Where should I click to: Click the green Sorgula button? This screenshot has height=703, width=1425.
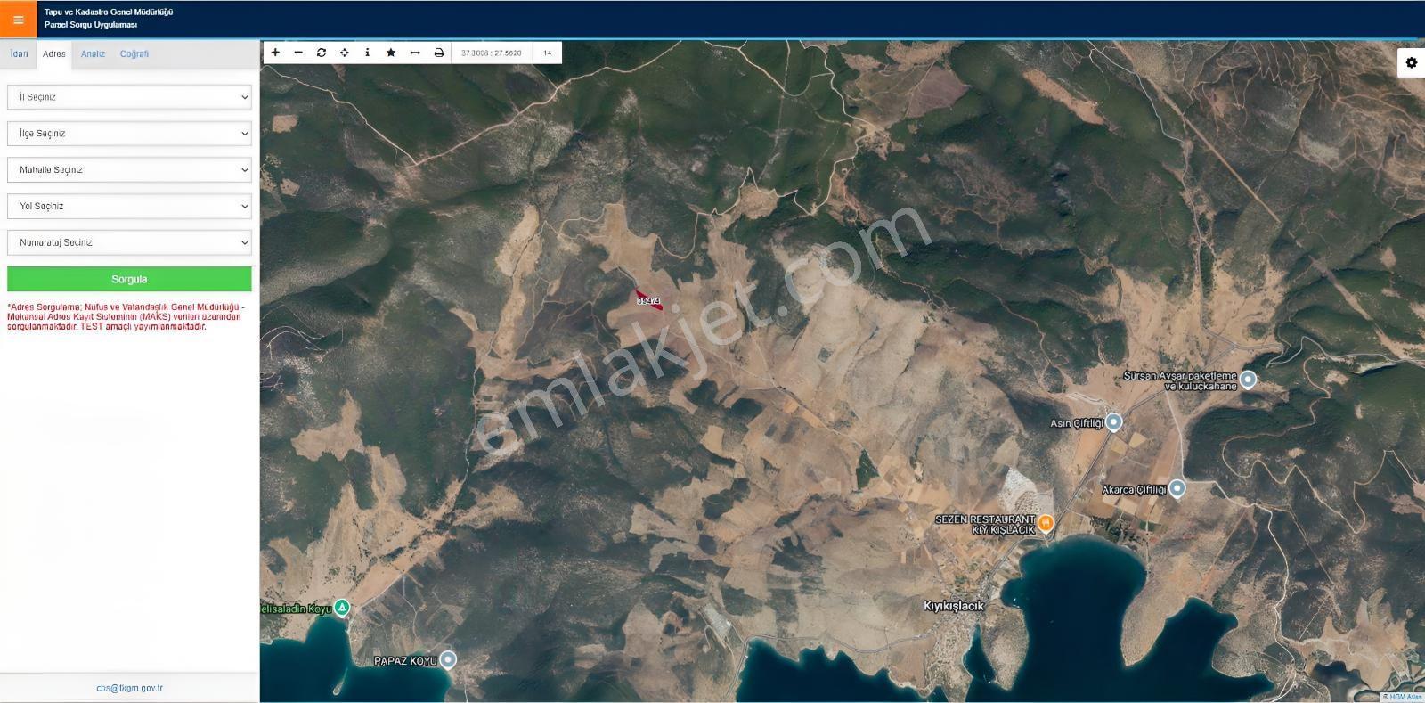(x=129, y=279)
